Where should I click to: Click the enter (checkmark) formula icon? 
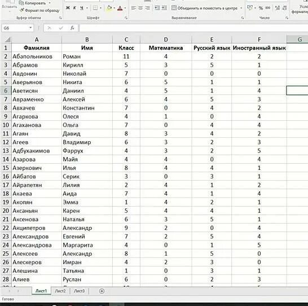tap(61, 28)
